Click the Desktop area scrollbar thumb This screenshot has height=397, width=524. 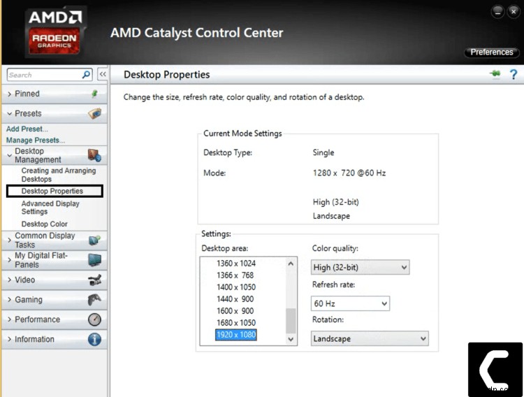[291, 321]
